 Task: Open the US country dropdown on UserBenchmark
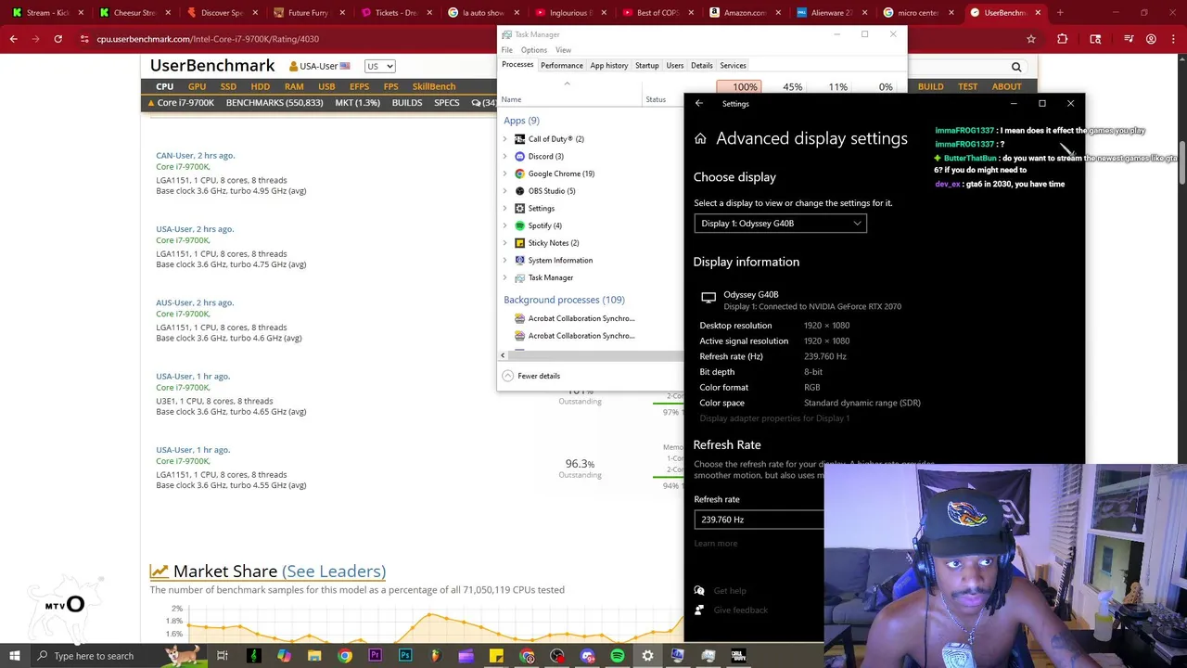(379, 66)
